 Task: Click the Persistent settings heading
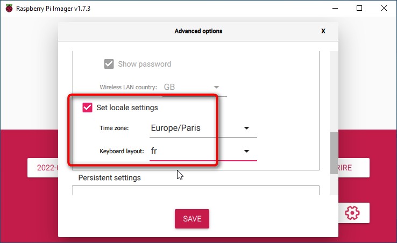pos(109,178)
